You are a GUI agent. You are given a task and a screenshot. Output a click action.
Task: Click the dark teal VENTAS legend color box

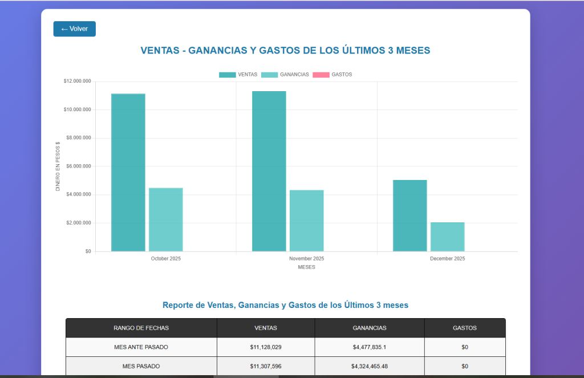click(227, 75)
